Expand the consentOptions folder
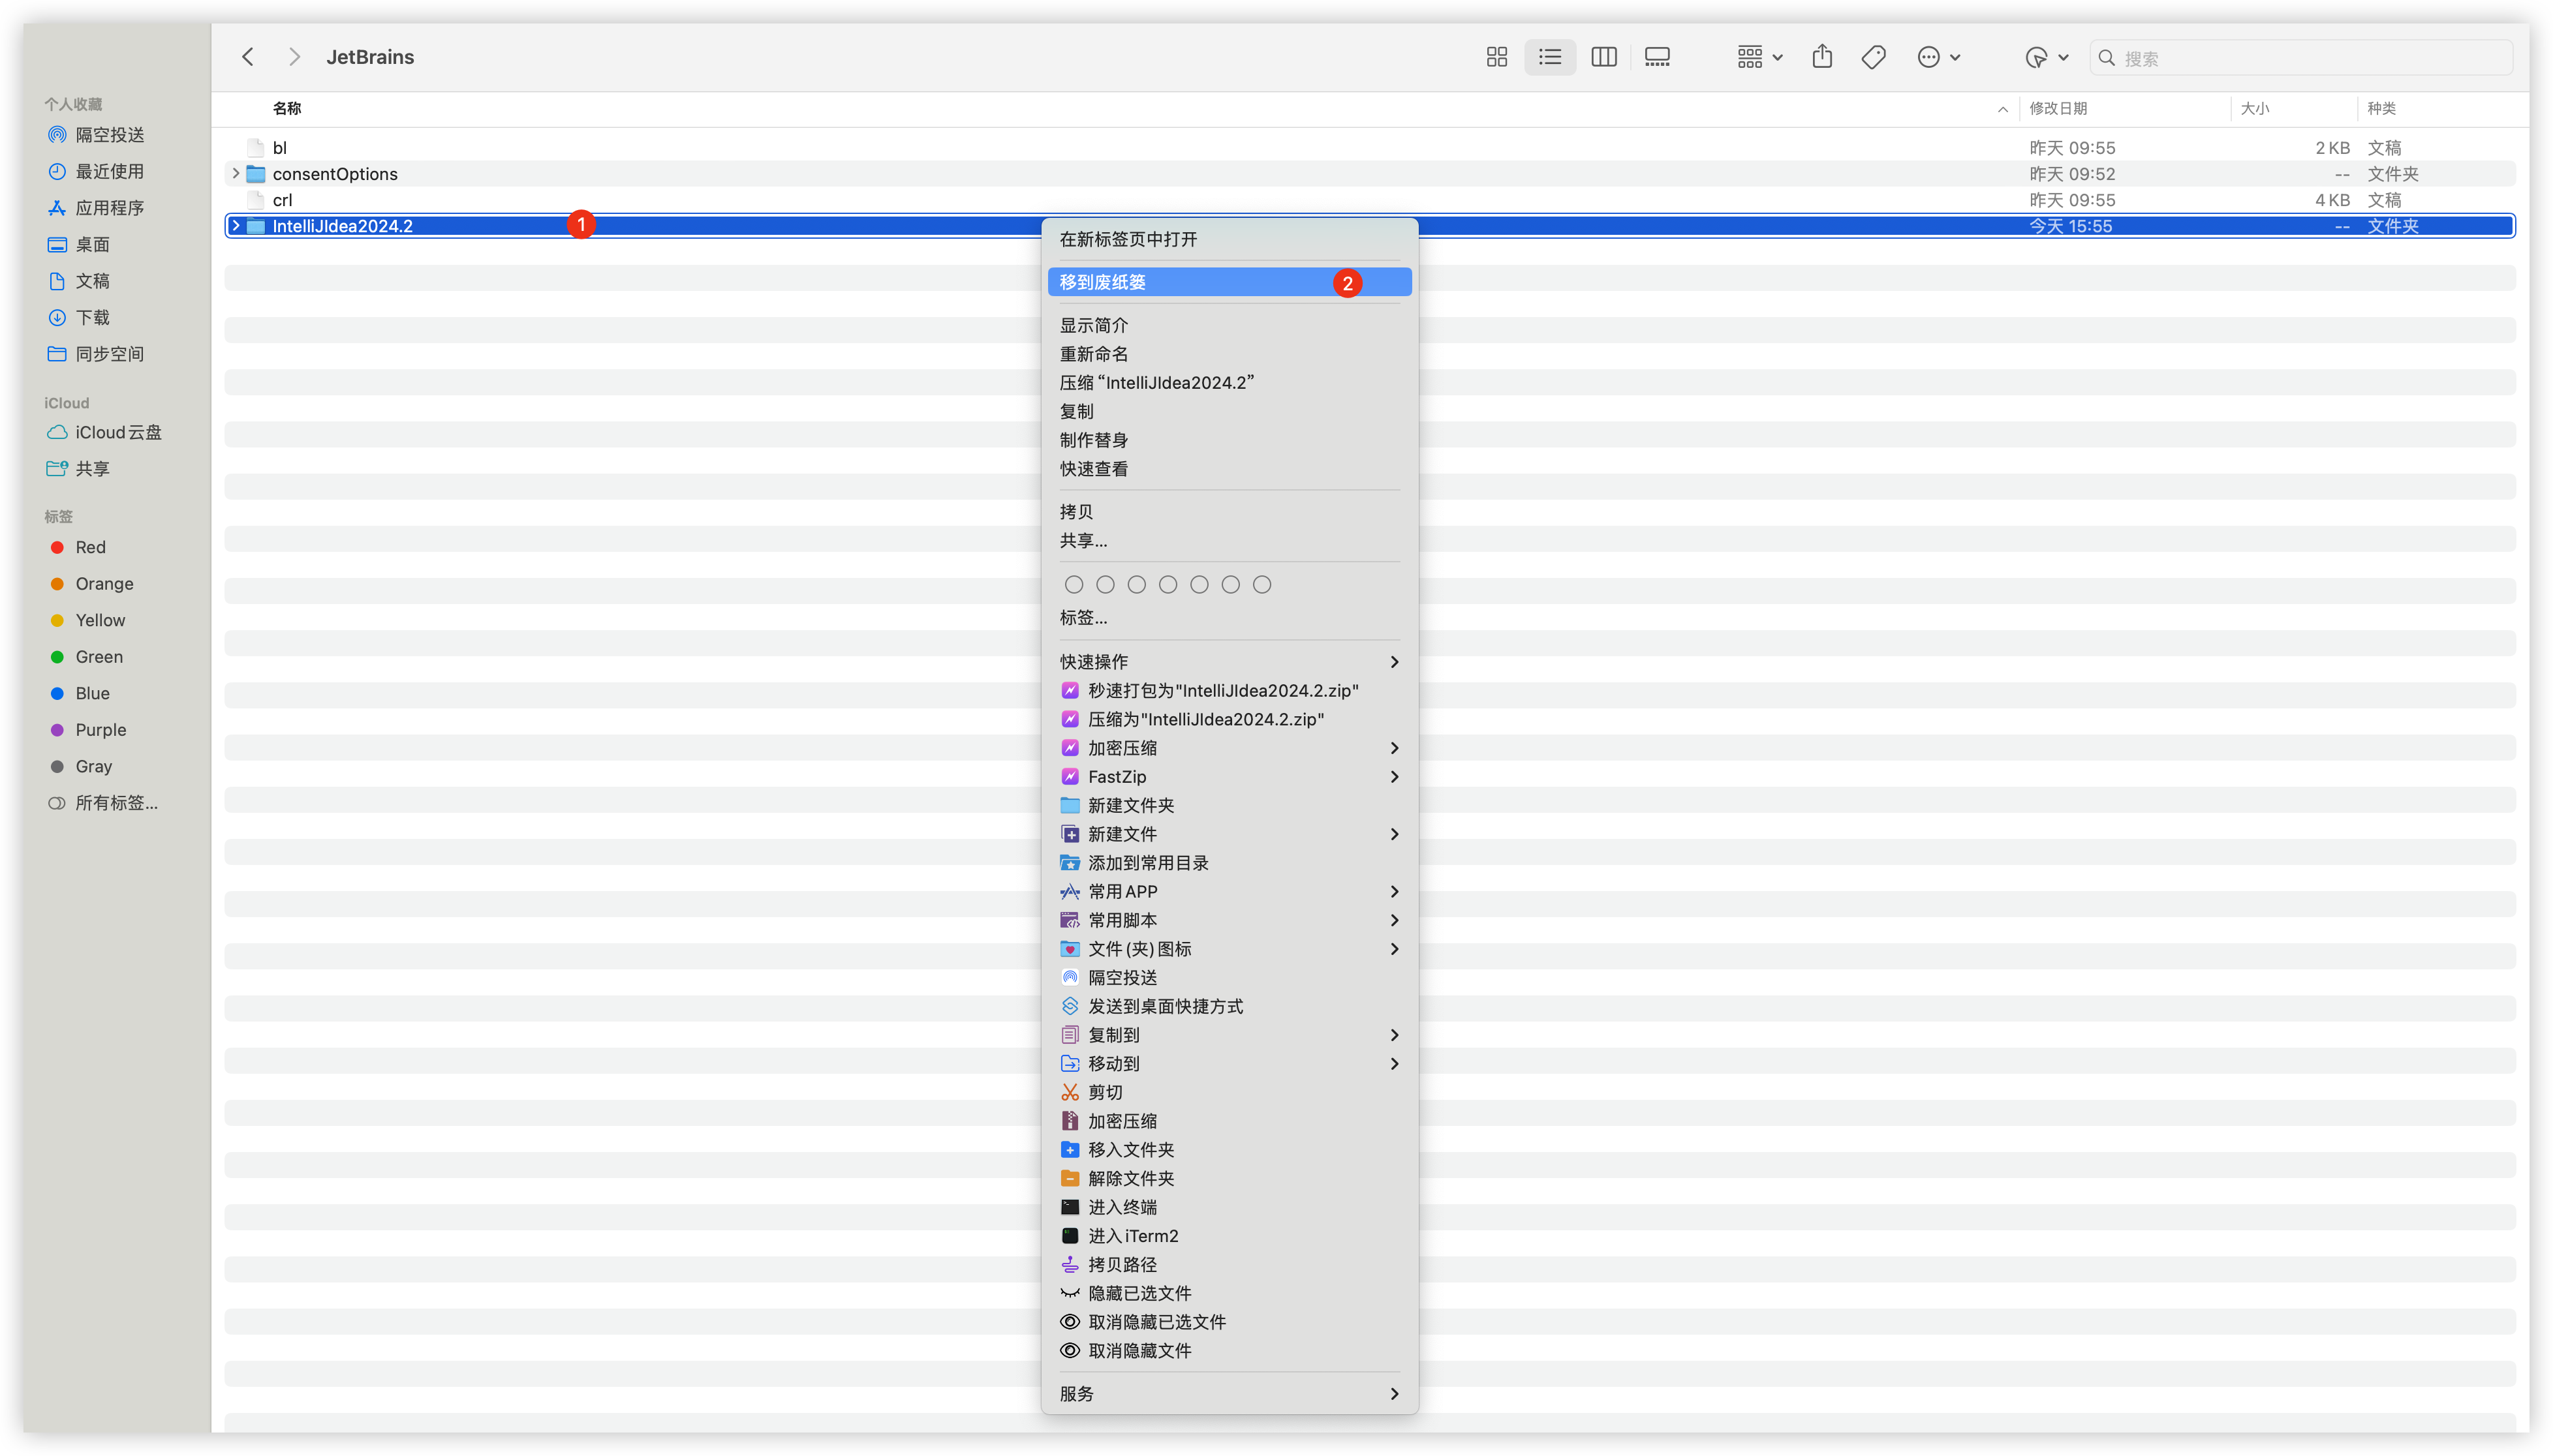The width and height of the screenshot is (2553, 1456). 236,173
